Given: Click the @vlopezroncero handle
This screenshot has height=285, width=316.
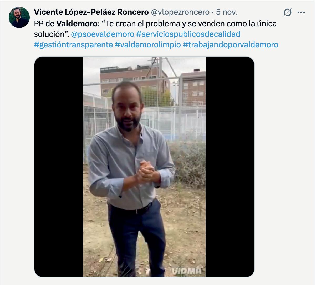Looking at the screenshot, I should coord(180,12).
